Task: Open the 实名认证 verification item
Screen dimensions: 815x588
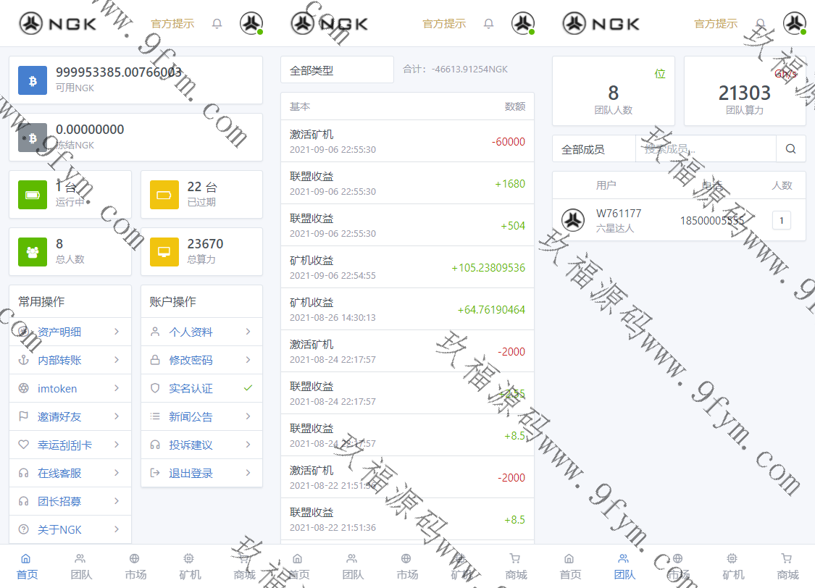Action: pos(201,389)
